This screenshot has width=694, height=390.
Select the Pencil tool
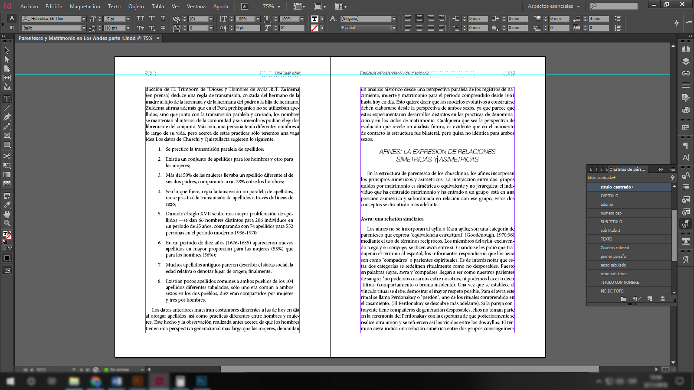pyautogui.click(x=7, y=126)
